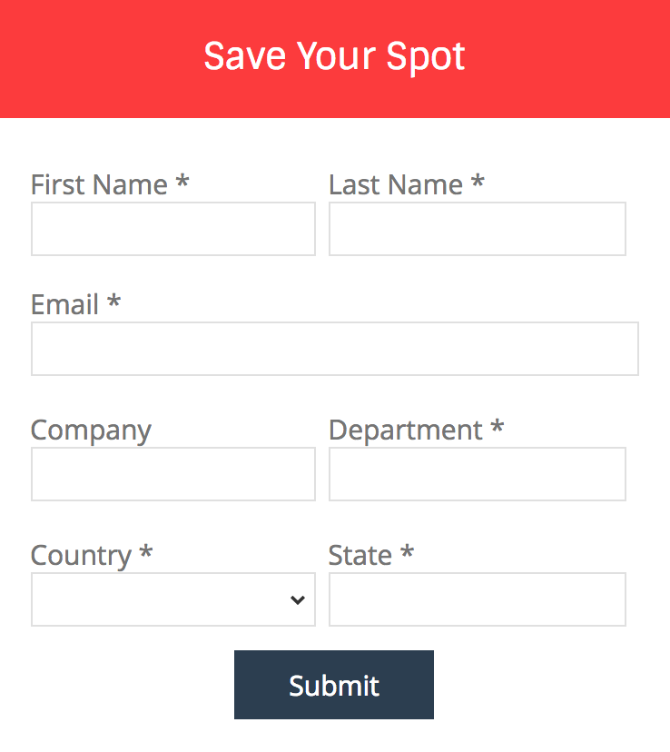Click the "First Name" label
This screenshot has height=752, width=670.
click(x=99, y=185)
